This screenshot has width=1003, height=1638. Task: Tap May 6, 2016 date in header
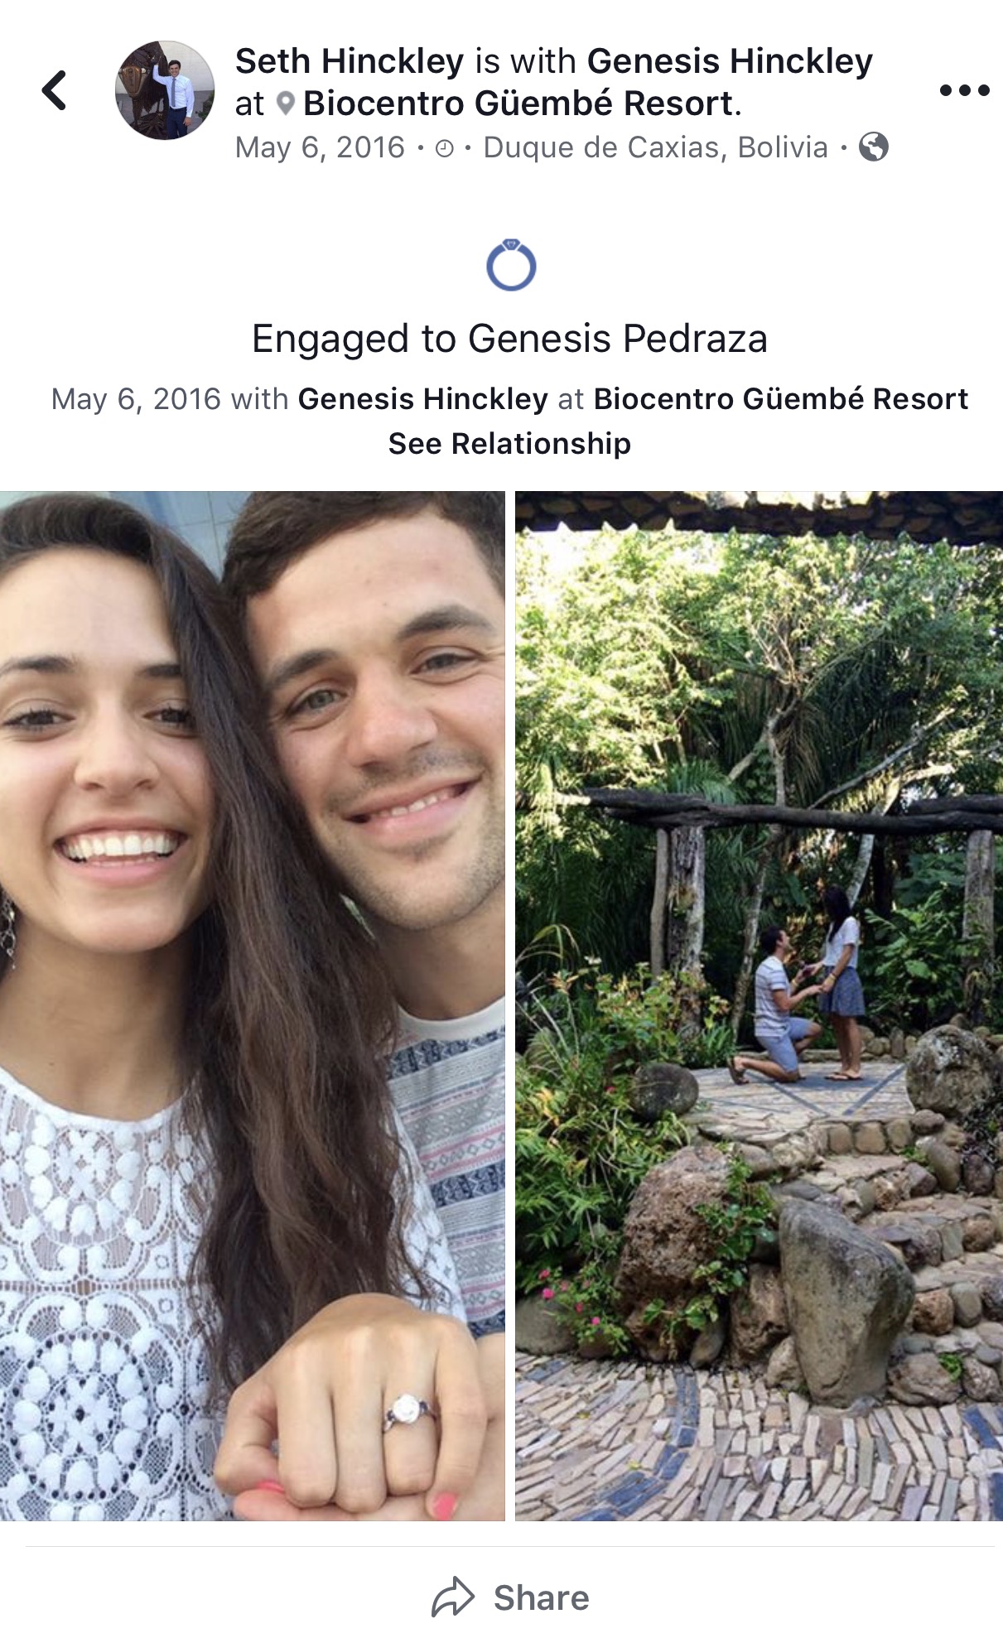[x=320, y=147]
